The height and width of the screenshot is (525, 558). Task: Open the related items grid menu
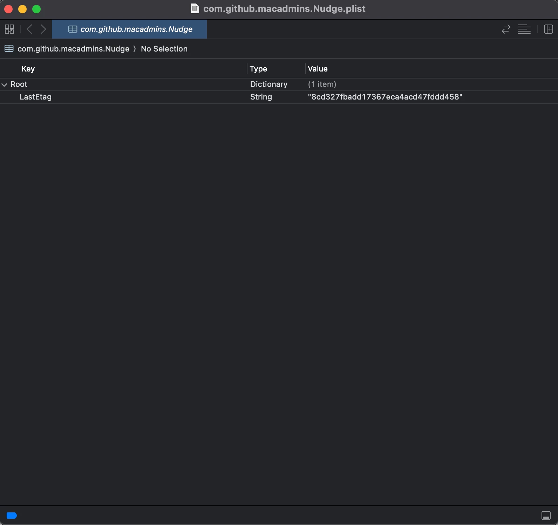(9, 29)
